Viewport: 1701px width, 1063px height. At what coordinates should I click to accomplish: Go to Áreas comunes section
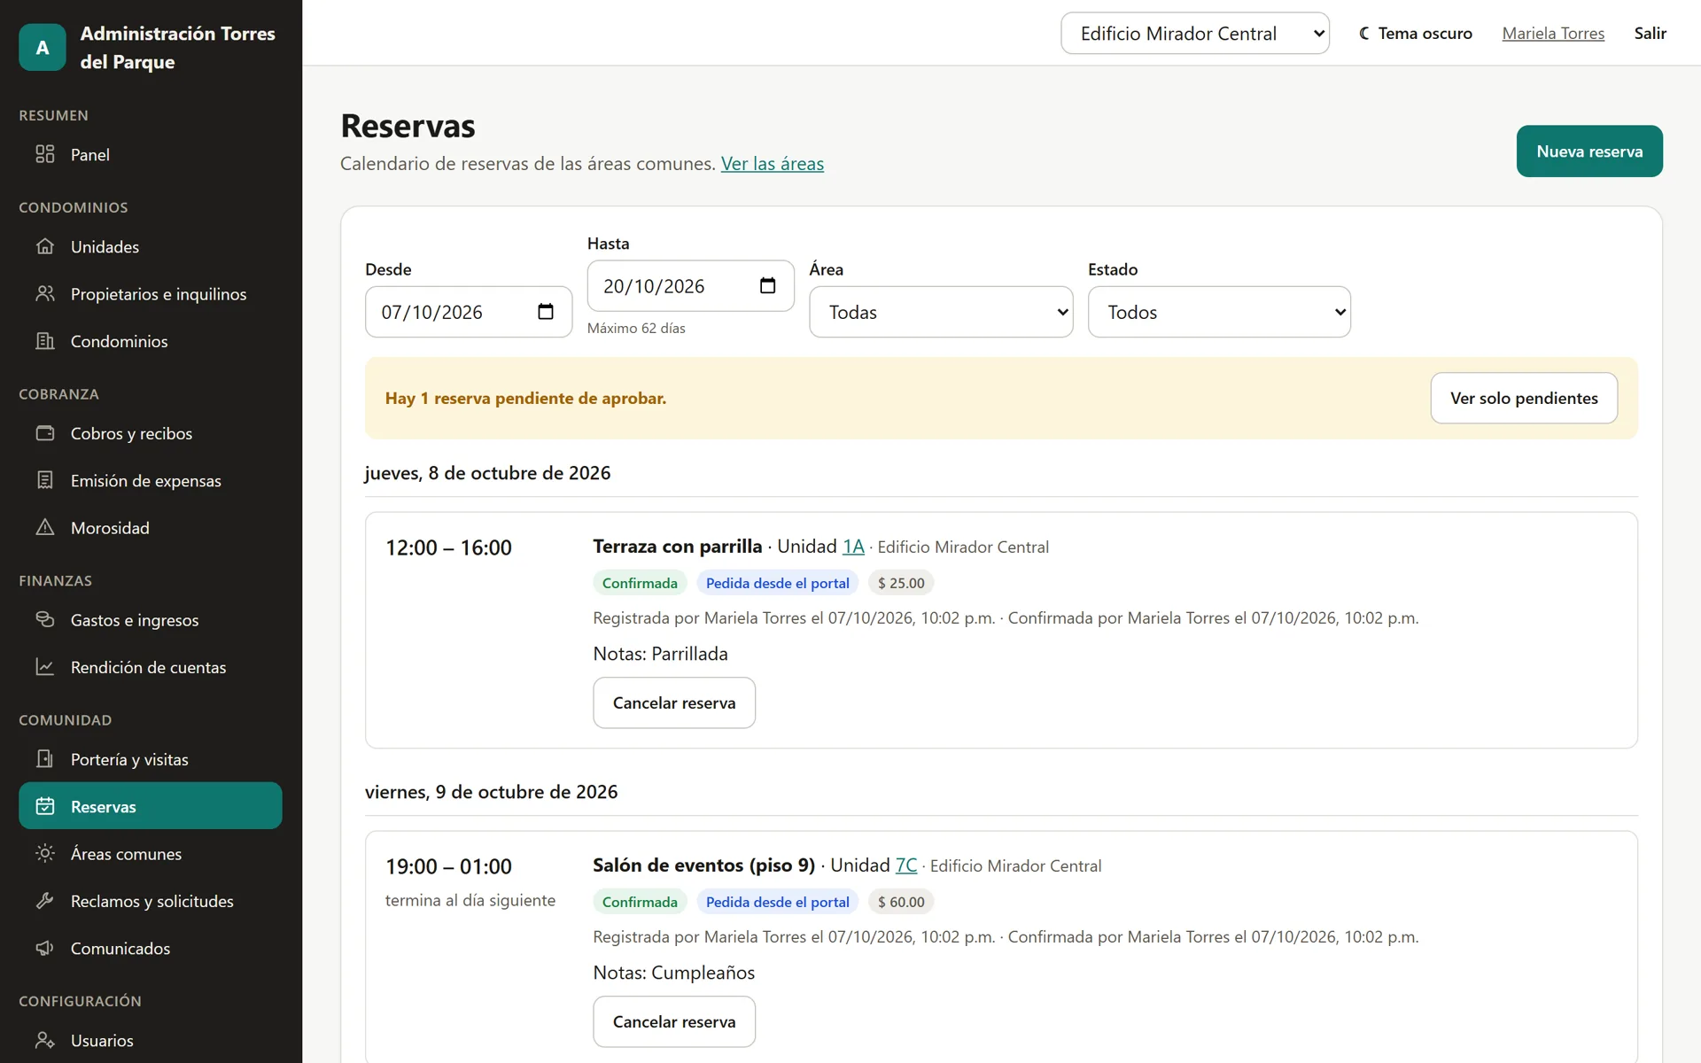pos(151,854)
